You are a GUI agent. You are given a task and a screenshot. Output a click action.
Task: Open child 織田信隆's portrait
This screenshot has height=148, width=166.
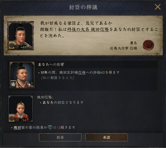(21, 109)
